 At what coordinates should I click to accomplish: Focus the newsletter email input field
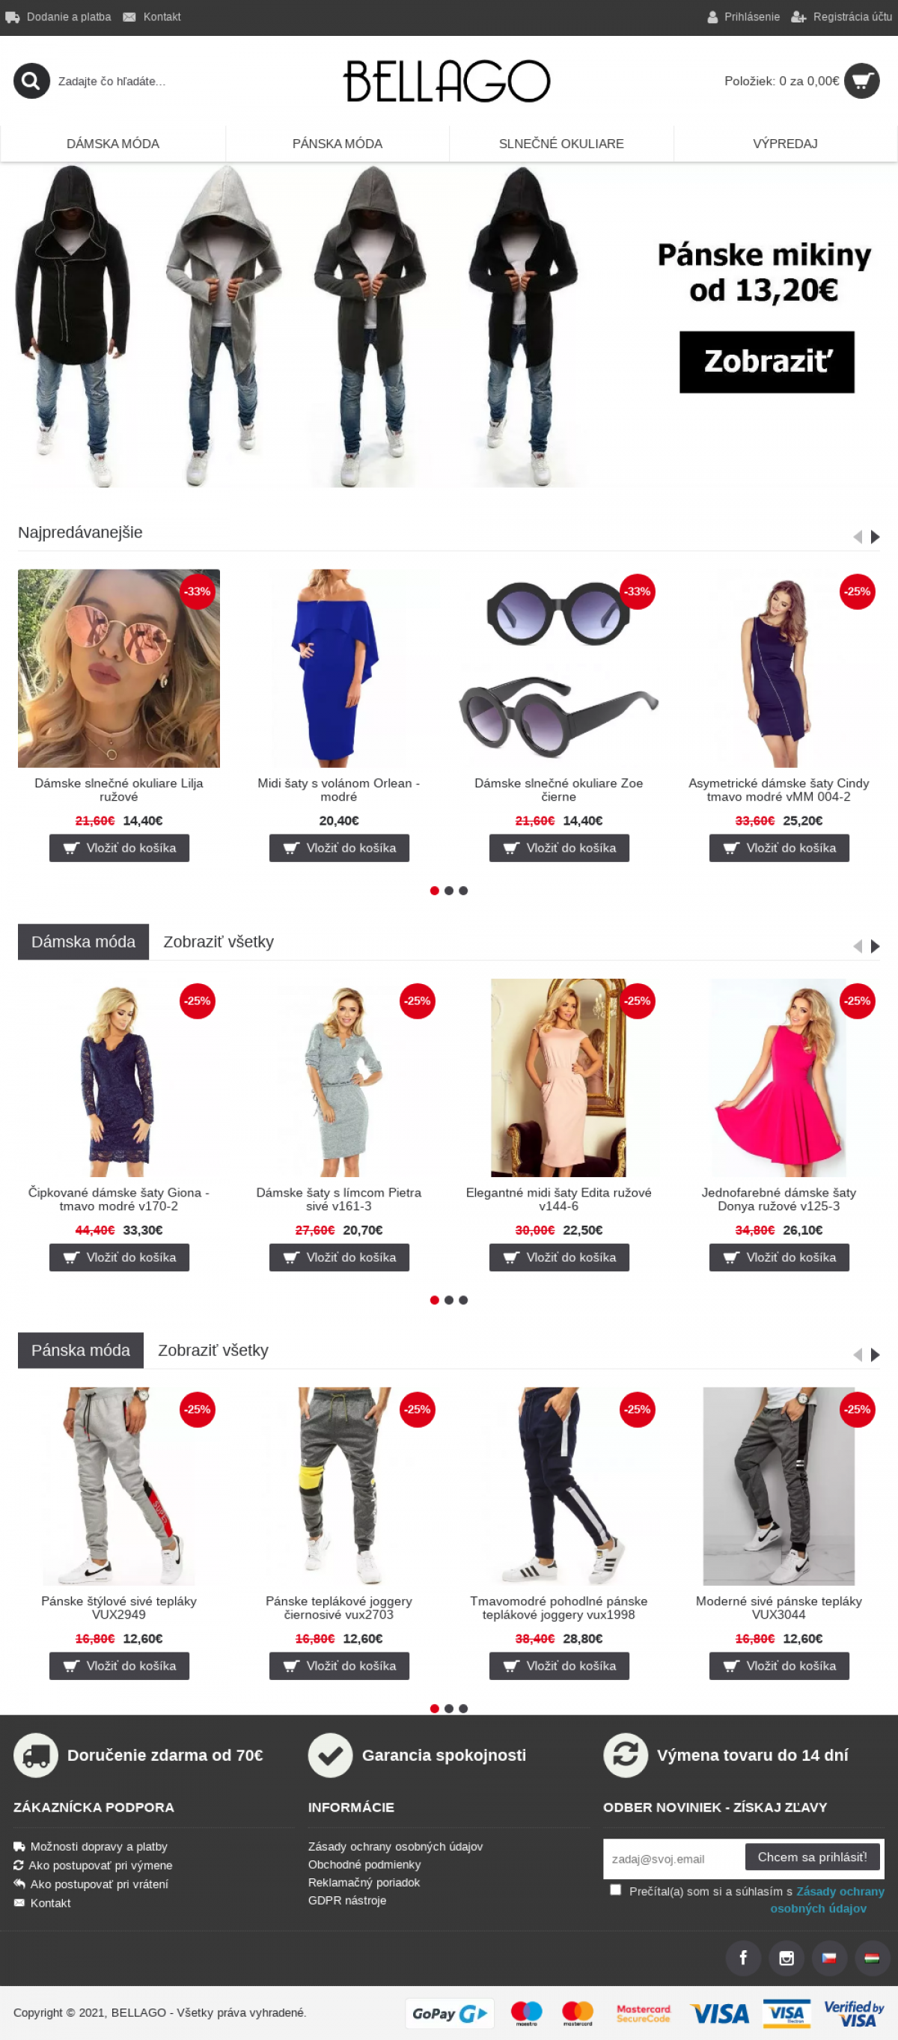point(673,1859)
